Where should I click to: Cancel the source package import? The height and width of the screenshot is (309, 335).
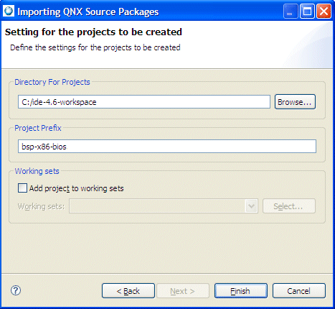click(x=299, y=291)
